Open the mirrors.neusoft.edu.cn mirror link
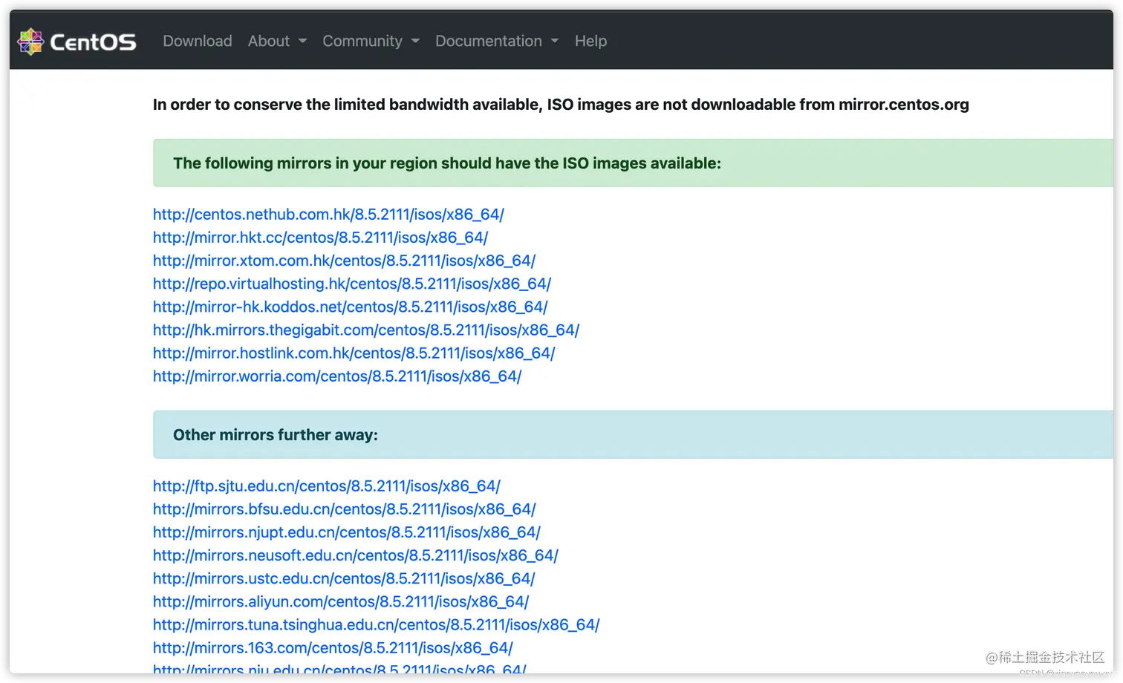The image size is (1123, 683). pos(356,555)
